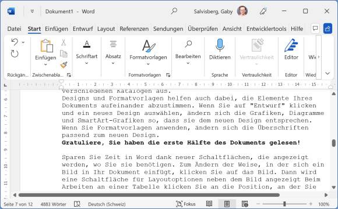Change language via Deutsch (Schweiz)

[107, 204]
